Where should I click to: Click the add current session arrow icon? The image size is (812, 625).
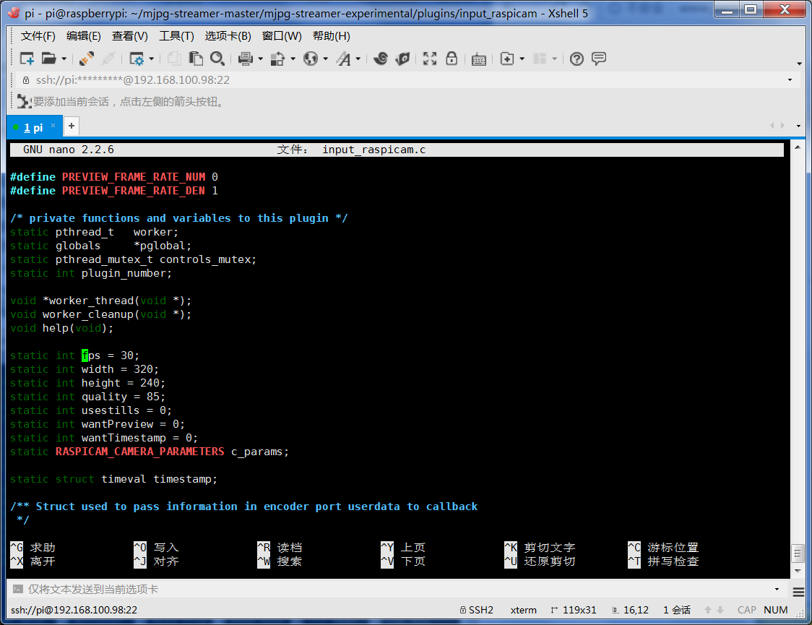coord(24,101)
